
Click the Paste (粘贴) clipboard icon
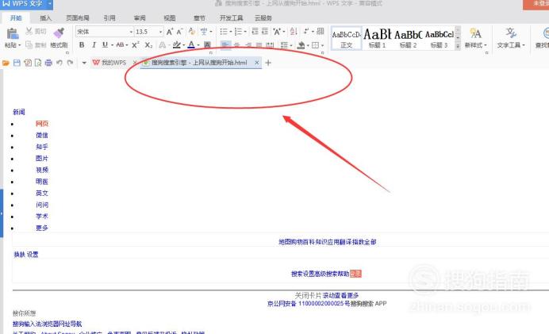[12, 34]
